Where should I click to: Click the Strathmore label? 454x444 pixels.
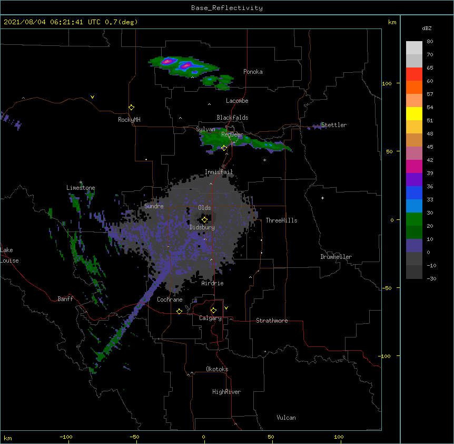click(272, 321)
